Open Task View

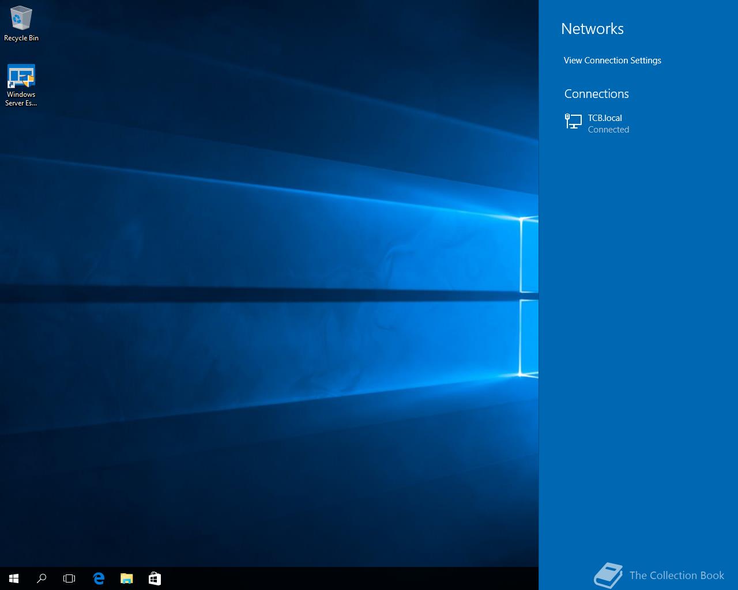coord(69,578)
